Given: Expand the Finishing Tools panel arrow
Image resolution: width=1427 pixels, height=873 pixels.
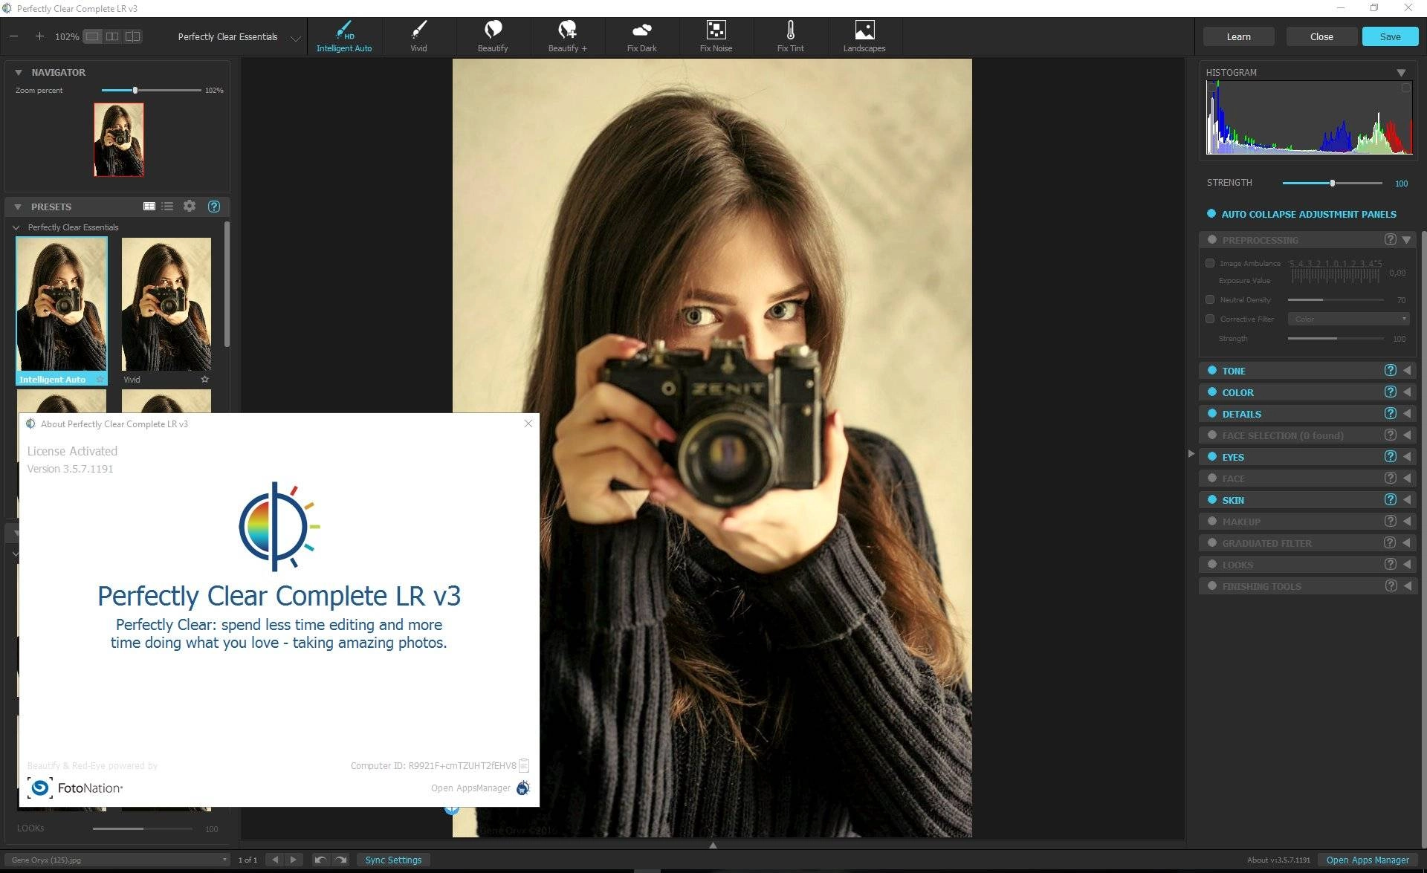Looking at the screenshot, I should click(x=1407, y=585).
